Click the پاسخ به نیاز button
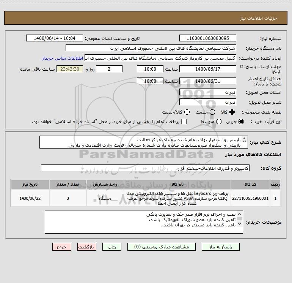 tap(220, 247)
